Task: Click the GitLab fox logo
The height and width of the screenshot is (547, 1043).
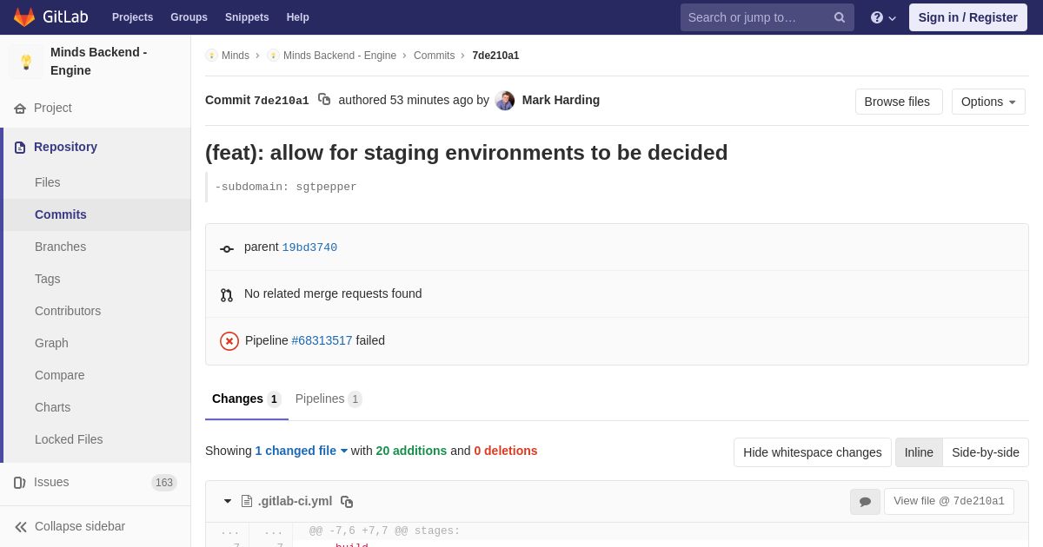Action: (x=24, y=17)
